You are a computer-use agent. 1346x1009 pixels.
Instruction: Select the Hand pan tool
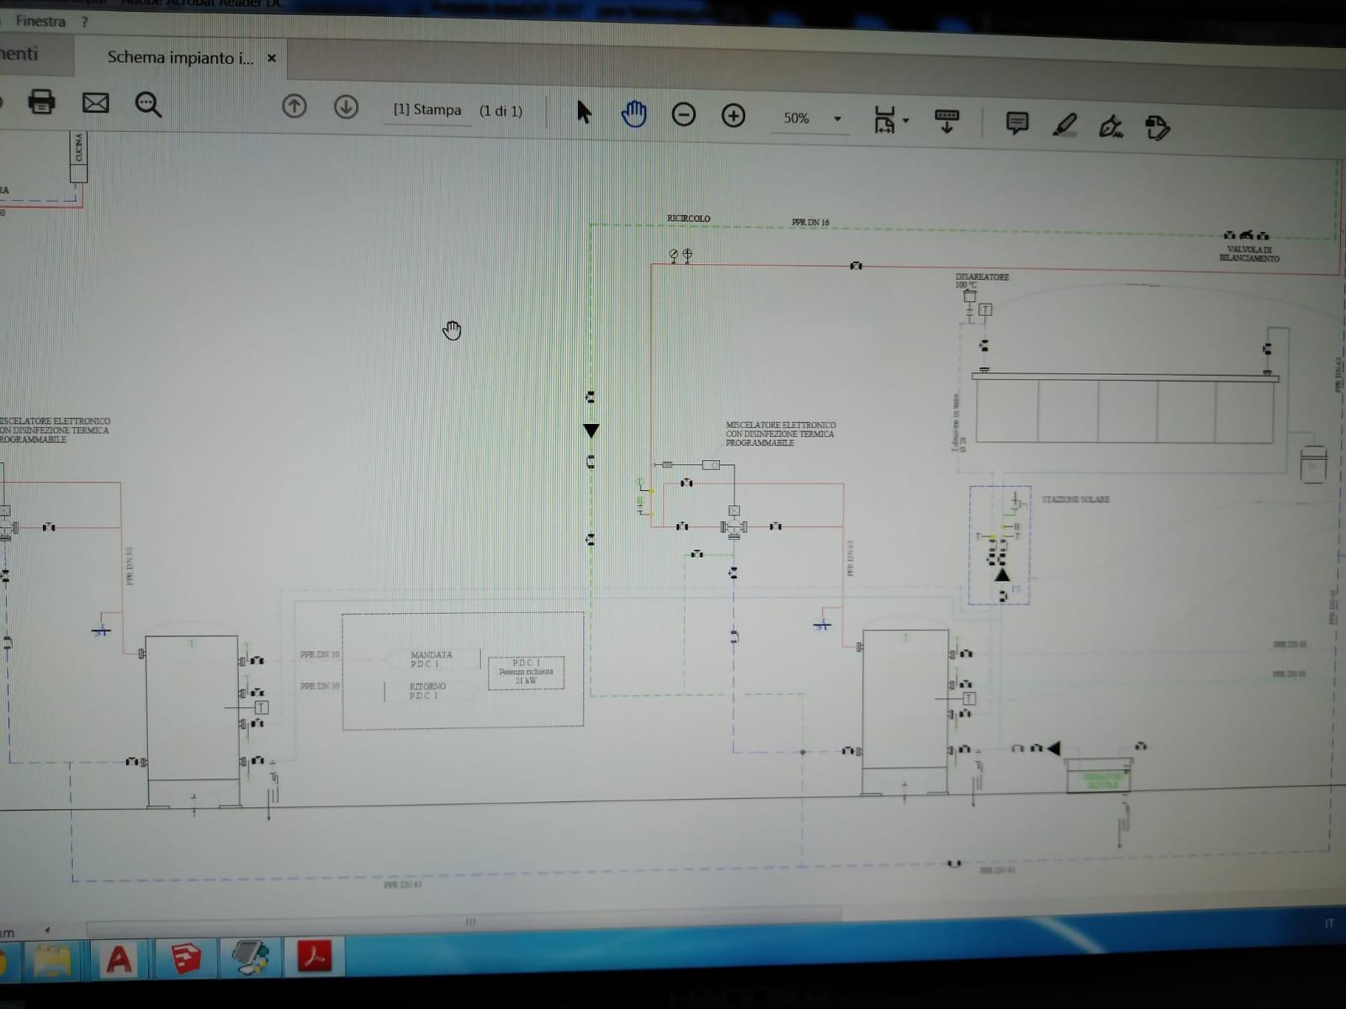(x=633, y=114)
